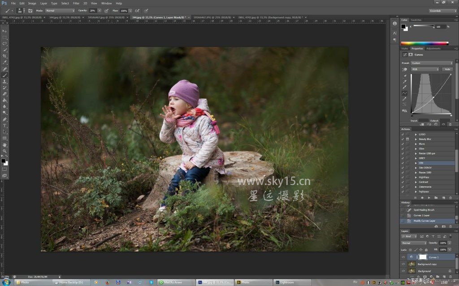Open the Layer menu

tap(43, 3)
